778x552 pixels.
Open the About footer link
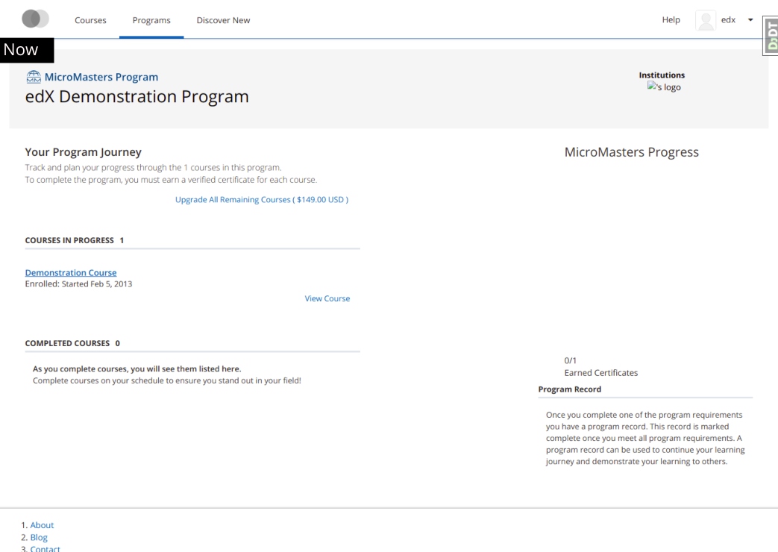(x=42, y=524)
